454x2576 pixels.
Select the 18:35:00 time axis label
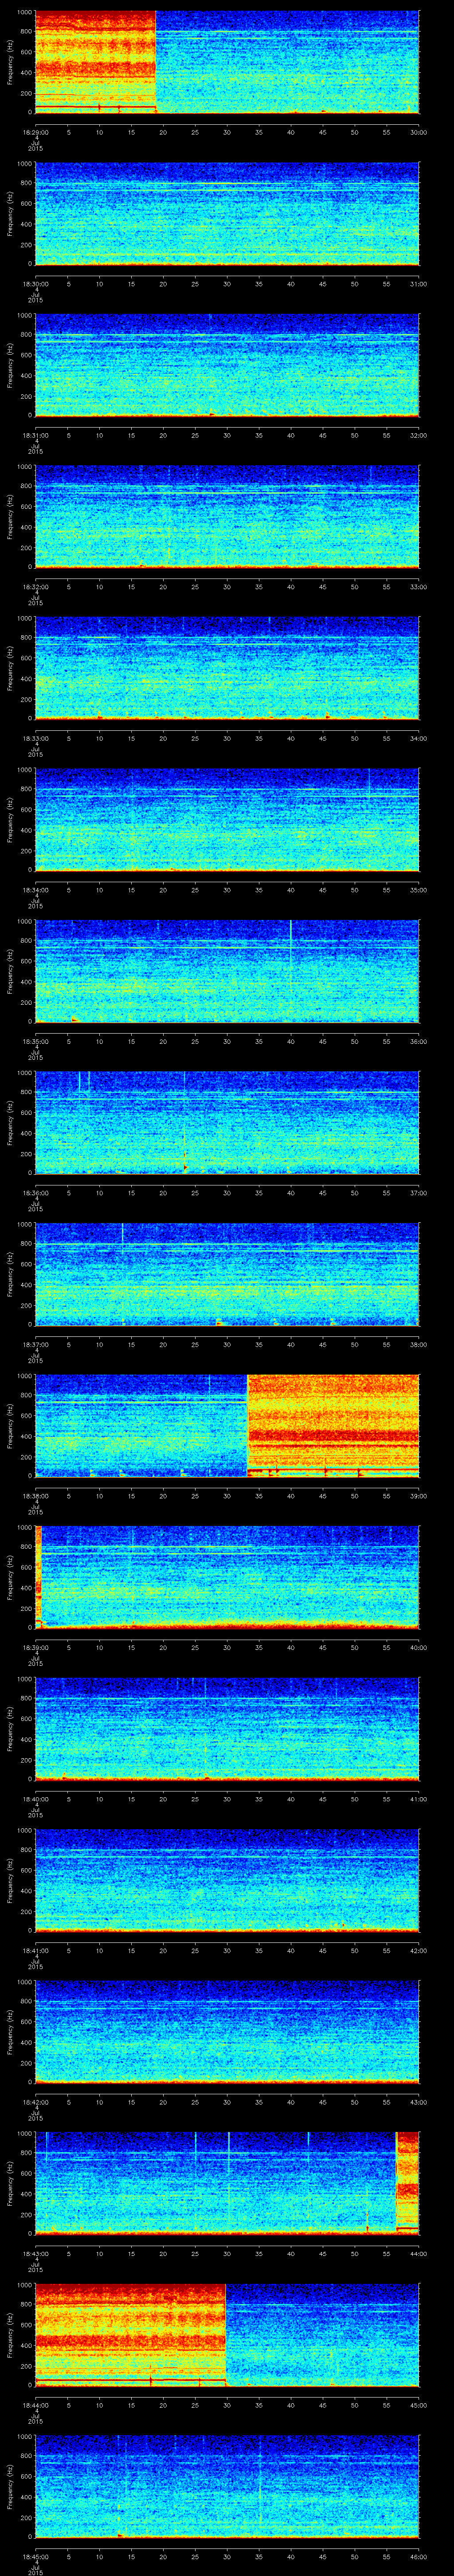pos(35,1041)
